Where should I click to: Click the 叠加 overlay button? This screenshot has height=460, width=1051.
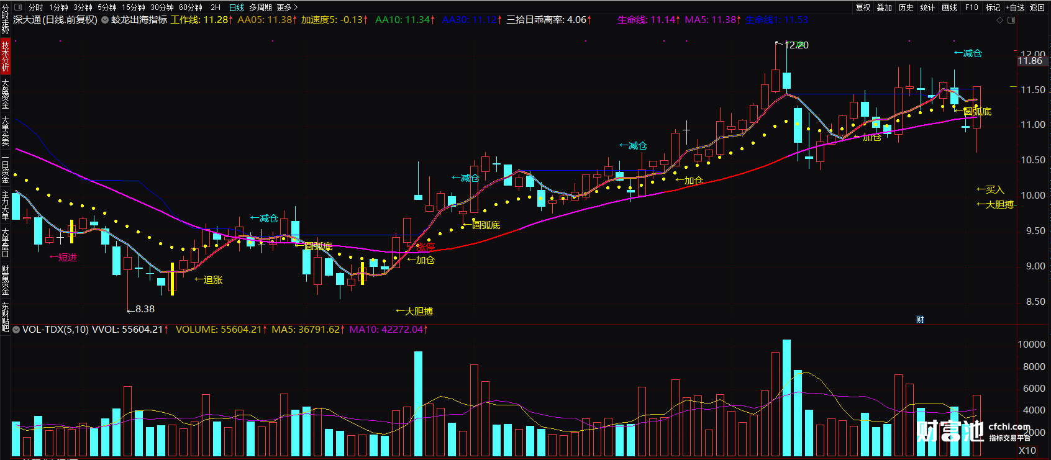pyautogui.click(x=884, y=7)
